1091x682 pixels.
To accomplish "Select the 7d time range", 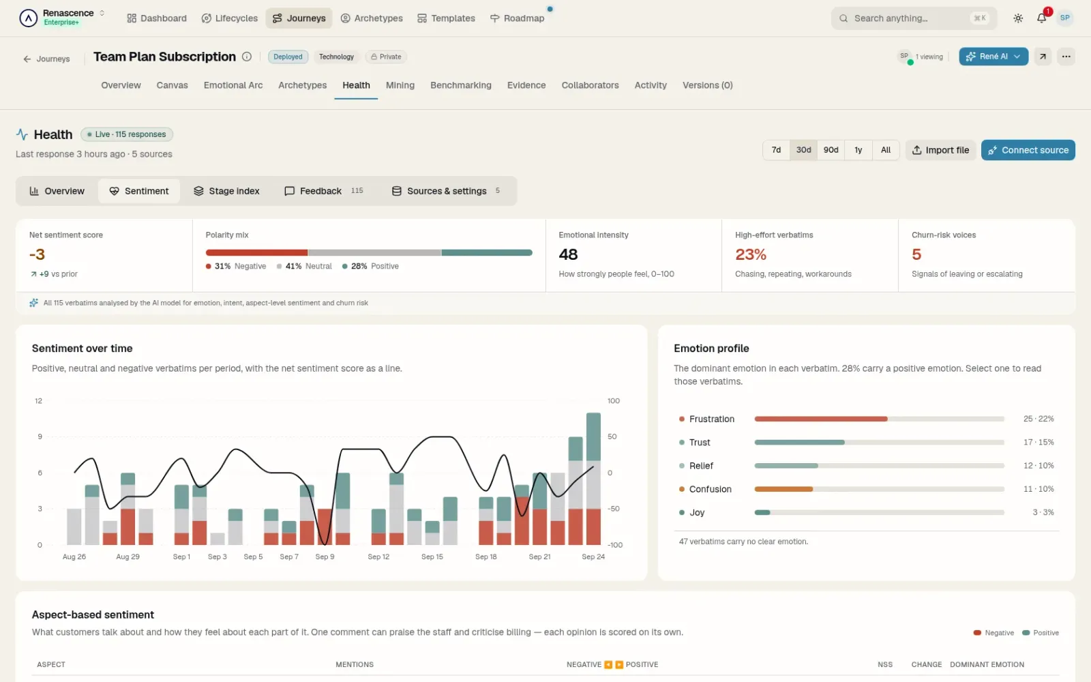I will [776, 150].
